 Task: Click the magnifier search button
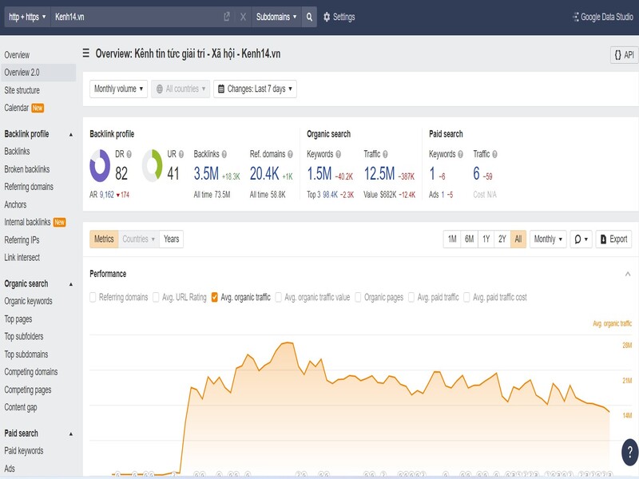click(x=309, y=17)
